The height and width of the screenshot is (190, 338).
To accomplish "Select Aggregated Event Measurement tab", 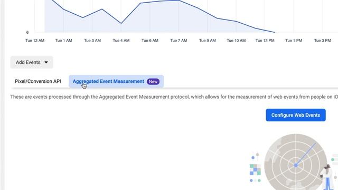I will point(116,81).
